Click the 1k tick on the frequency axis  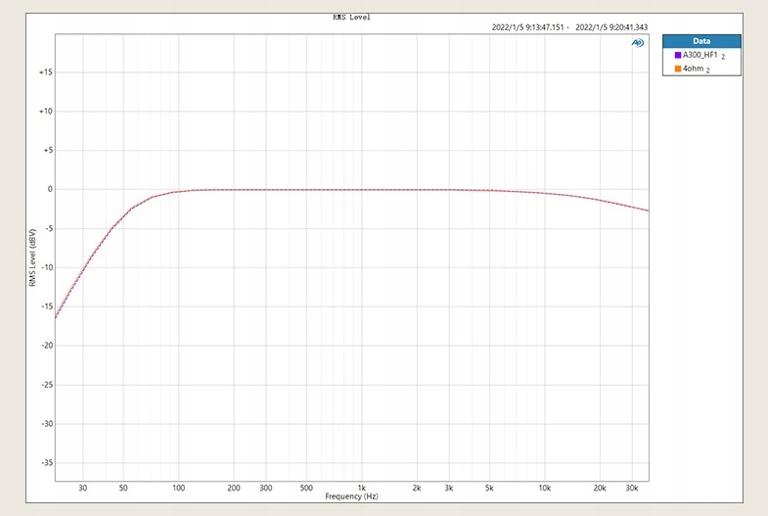pos(361,488)
